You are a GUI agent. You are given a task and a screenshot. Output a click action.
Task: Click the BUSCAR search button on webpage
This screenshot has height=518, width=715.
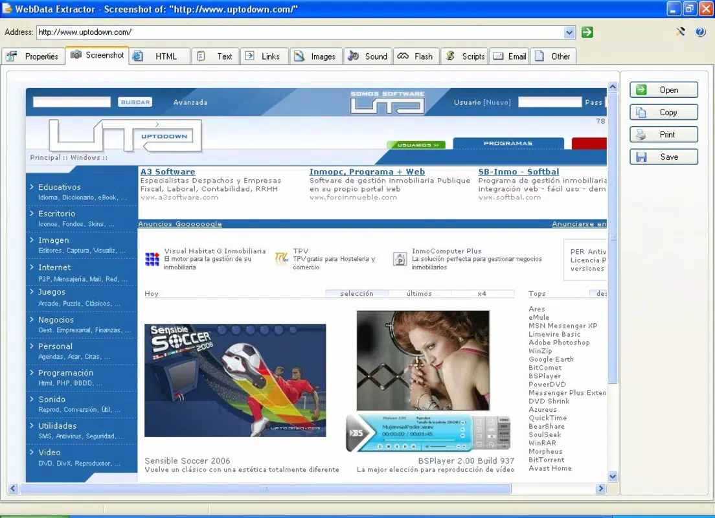(135, 102)
